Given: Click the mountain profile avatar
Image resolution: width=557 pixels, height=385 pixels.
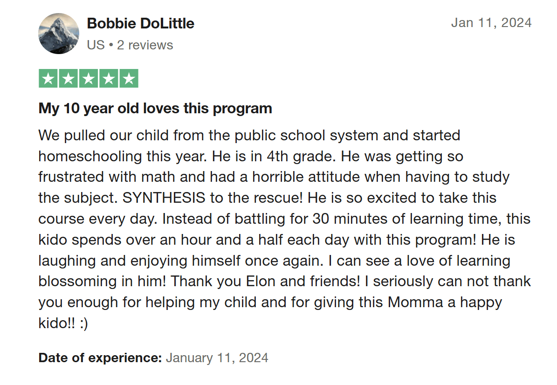Looking at the screenshot, I should [x=59, y=34].
